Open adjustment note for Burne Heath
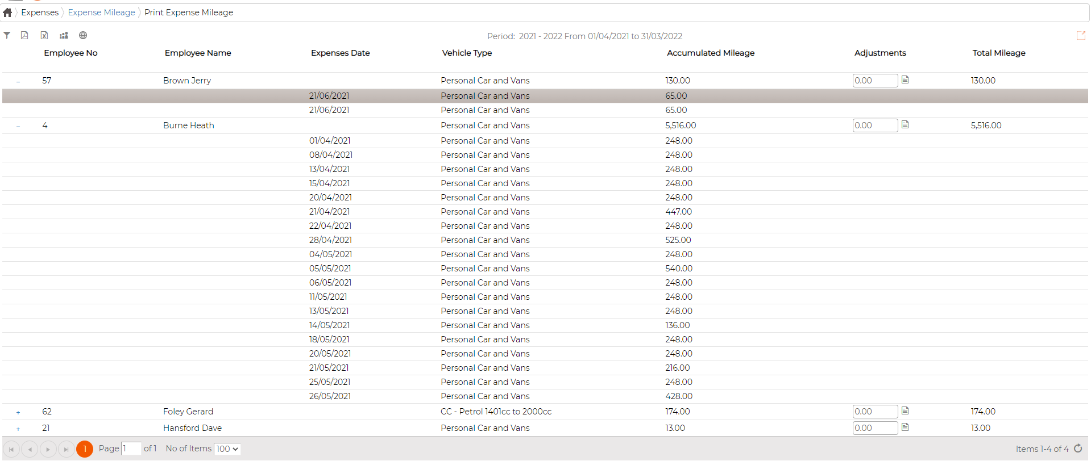The height and width of the screenshot is (461, 1091). (x=905, y=124)
